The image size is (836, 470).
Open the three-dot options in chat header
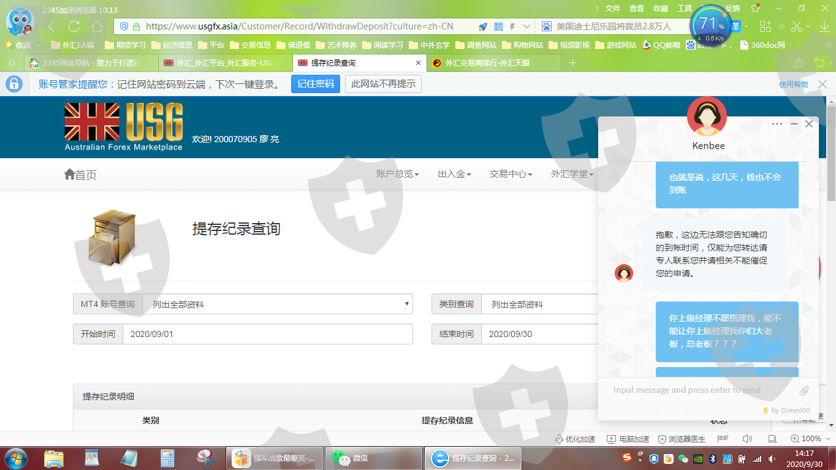(x=777, y=124)
